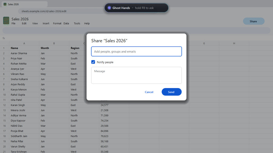Select the cell with value 58,168
Viewport: 273px width, 153px height.
(x=114, y=141)
